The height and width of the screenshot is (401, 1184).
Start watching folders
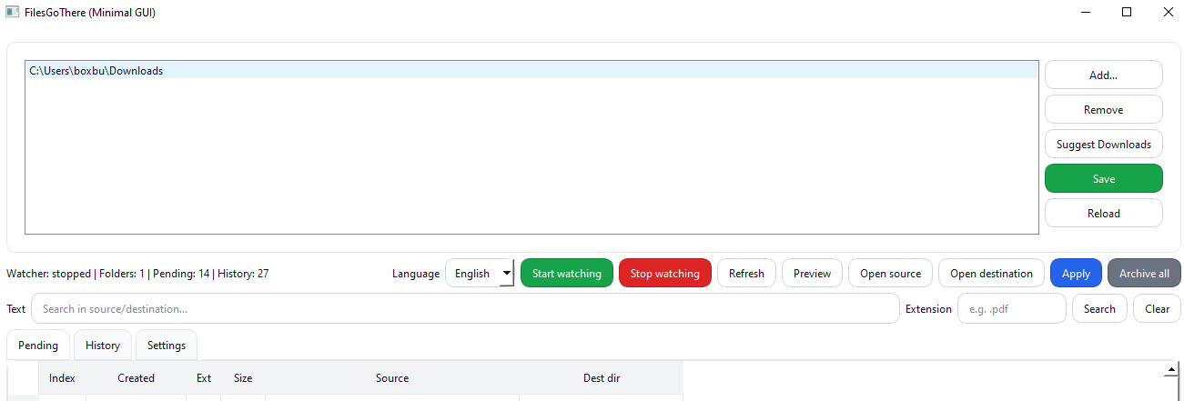click(566, 273)
